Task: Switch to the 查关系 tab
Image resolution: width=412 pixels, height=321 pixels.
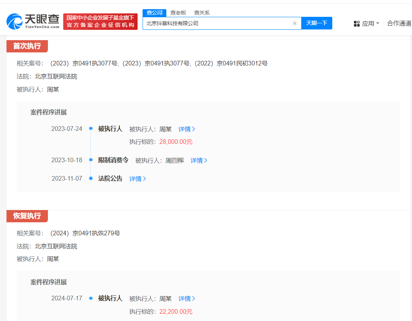Action: 201,13
